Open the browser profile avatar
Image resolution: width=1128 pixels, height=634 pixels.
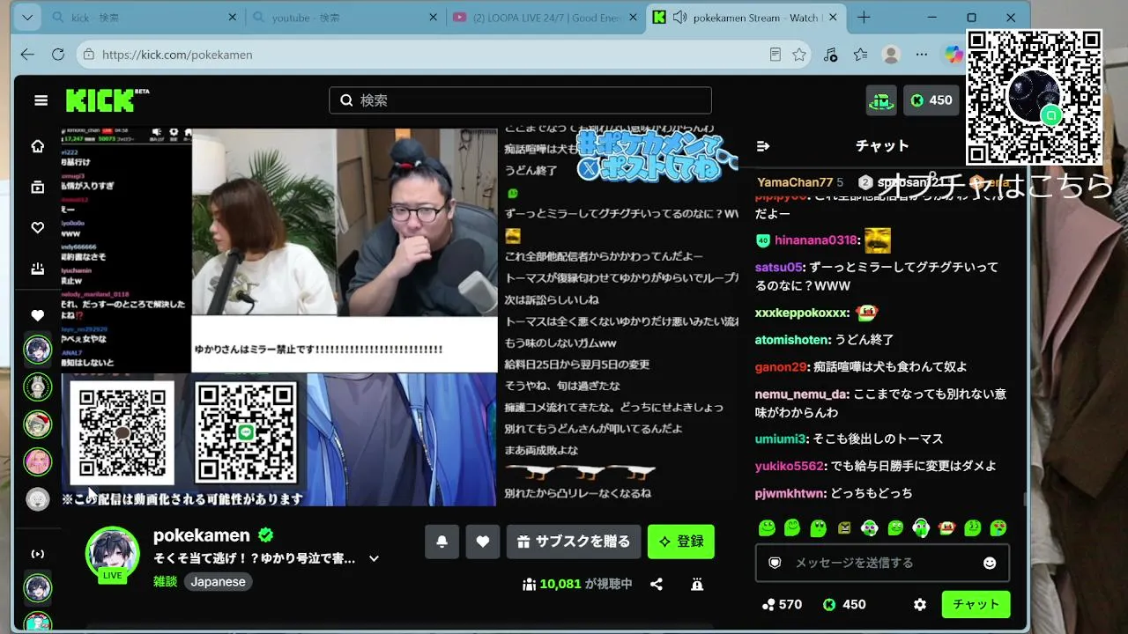[891, 55]
